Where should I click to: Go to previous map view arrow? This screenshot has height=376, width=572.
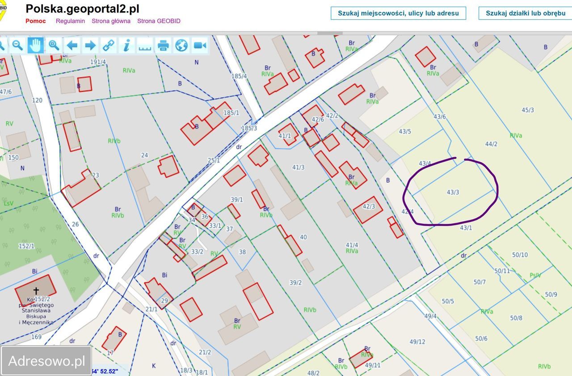[x=72, y=45]
